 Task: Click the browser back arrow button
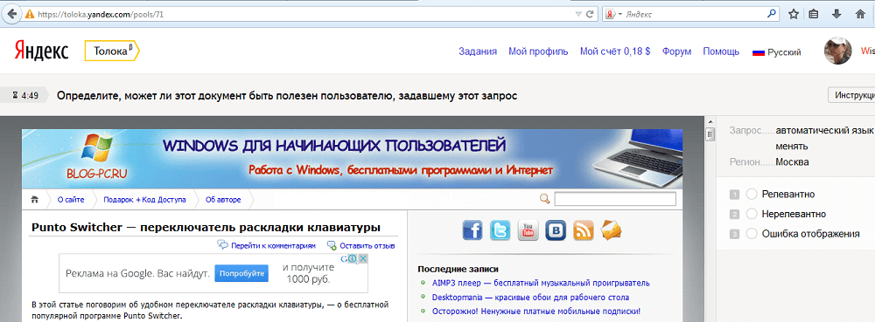click(11, 14)
